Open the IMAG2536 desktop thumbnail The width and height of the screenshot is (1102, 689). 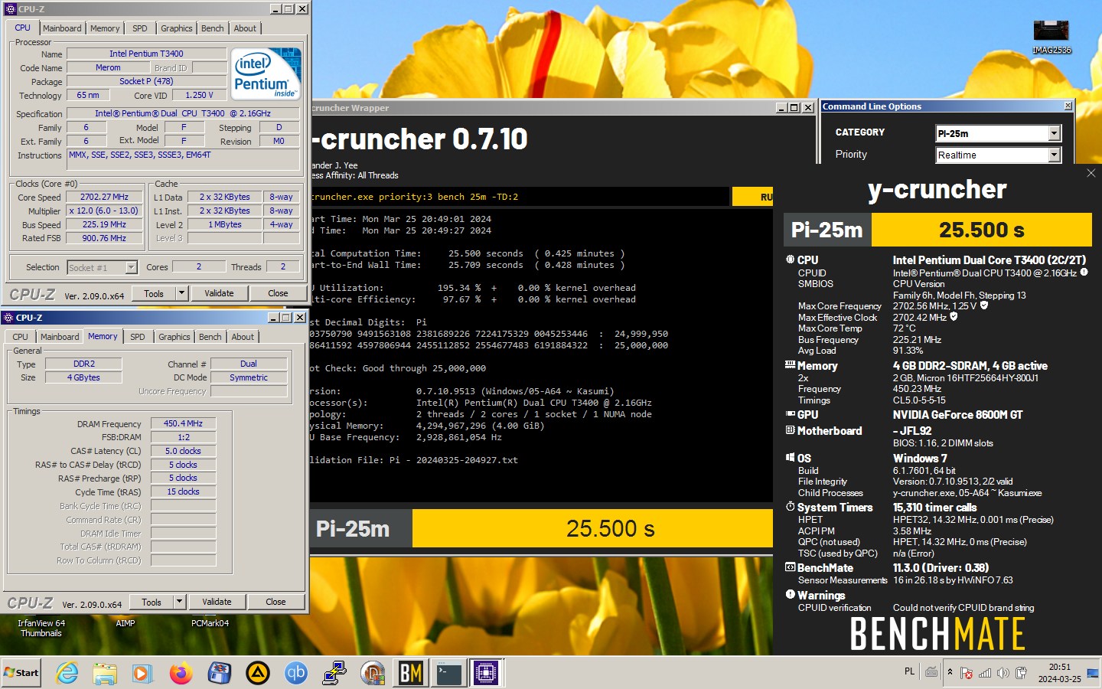tap(1051, 36)
